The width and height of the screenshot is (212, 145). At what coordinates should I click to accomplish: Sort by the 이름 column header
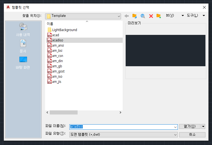click(x=50, y=24)
